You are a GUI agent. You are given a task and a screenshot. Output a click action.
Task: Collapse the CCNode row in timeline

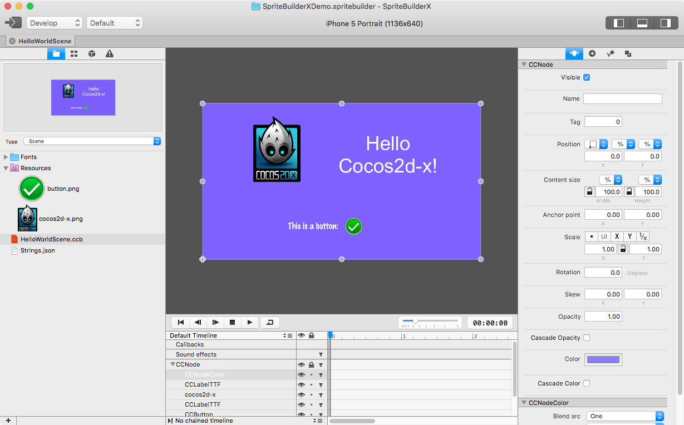[173, 364]
